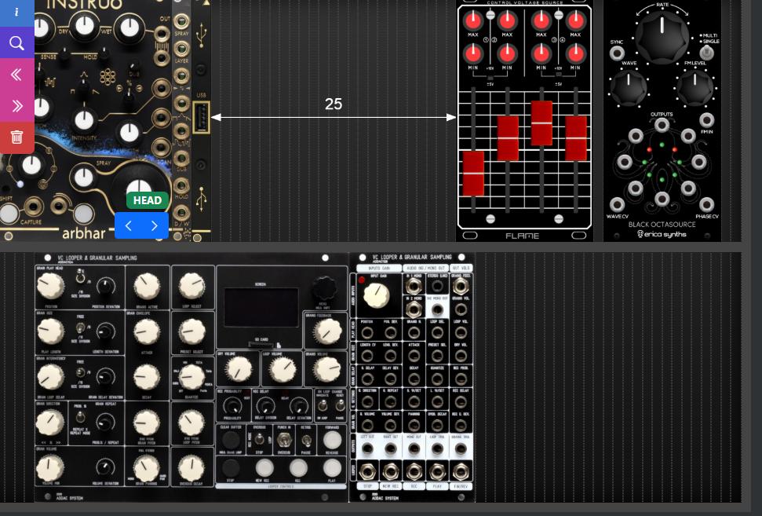Click the SPRAY jack on arbhar expander
Screen dimensions: 762x516
coord(181,22)
